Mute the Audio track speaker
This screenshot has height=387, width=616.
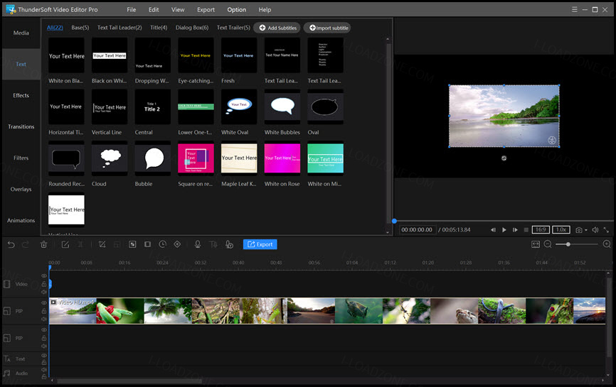point(44,370)
